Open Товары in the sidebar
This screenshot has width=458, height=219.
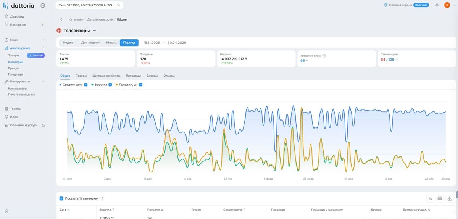tap(13, 56)
